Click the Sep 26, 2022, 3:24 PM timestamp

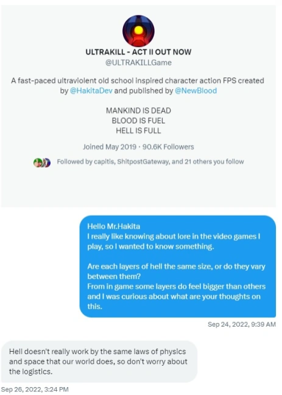(35, 390)
